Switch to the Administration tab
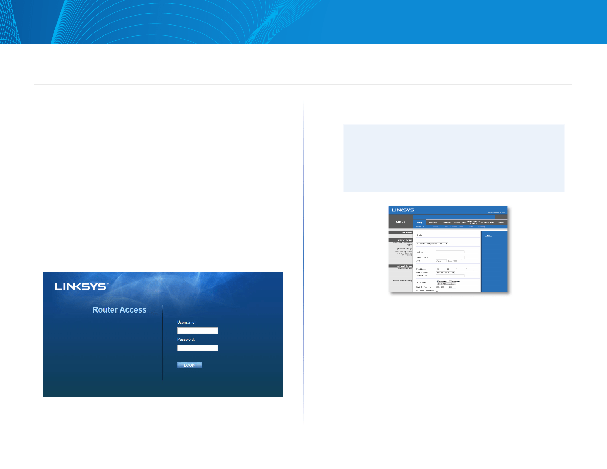Screen dimensions: 607x469 point(487,222)
